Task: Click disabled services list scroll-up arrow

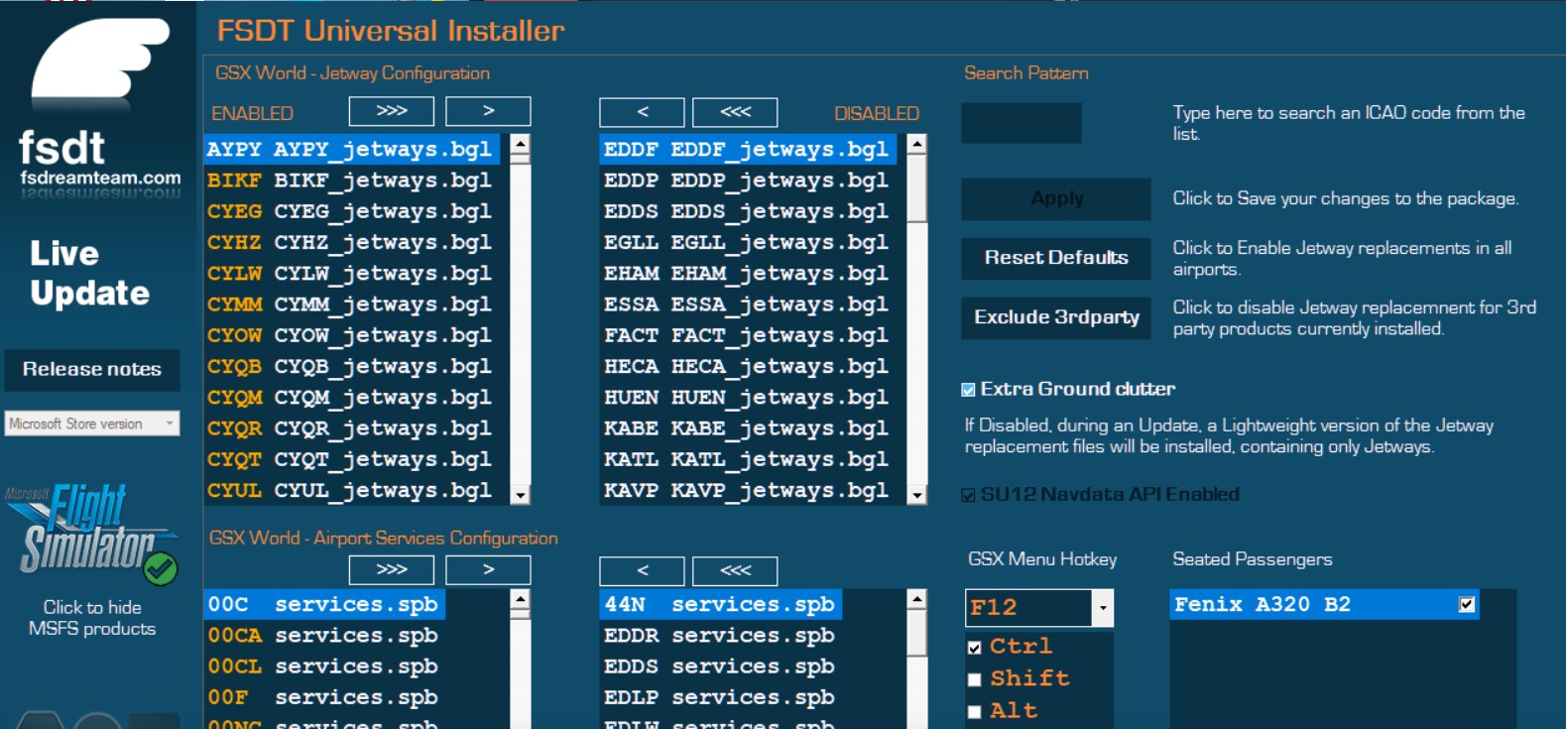Action: tap(917, 599)
